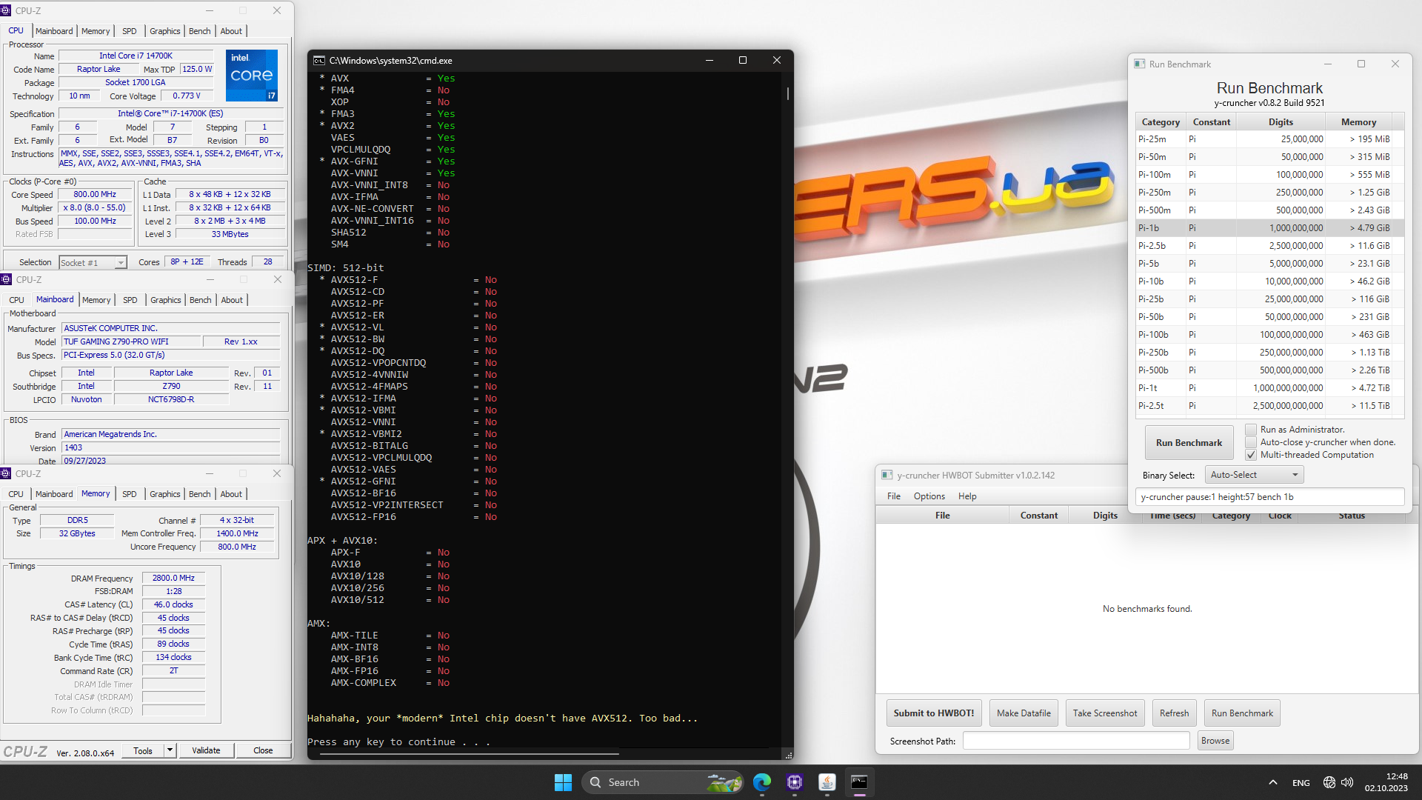Screen dimensions: 1422x800
Task: Uncheck Multi-threaded Computation
Action: [x=1251, y=455]
